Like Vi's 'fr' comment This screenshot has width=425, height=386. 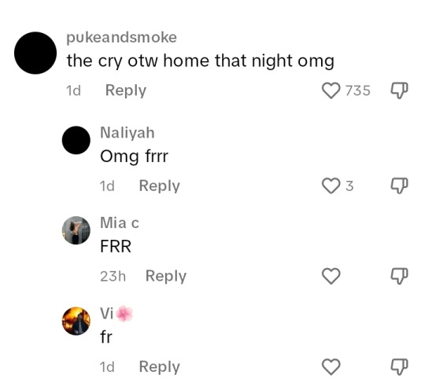click(331, 367)
